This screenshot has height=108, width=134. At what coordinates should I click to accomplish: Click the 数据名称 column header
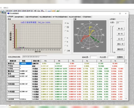[13, 61]
